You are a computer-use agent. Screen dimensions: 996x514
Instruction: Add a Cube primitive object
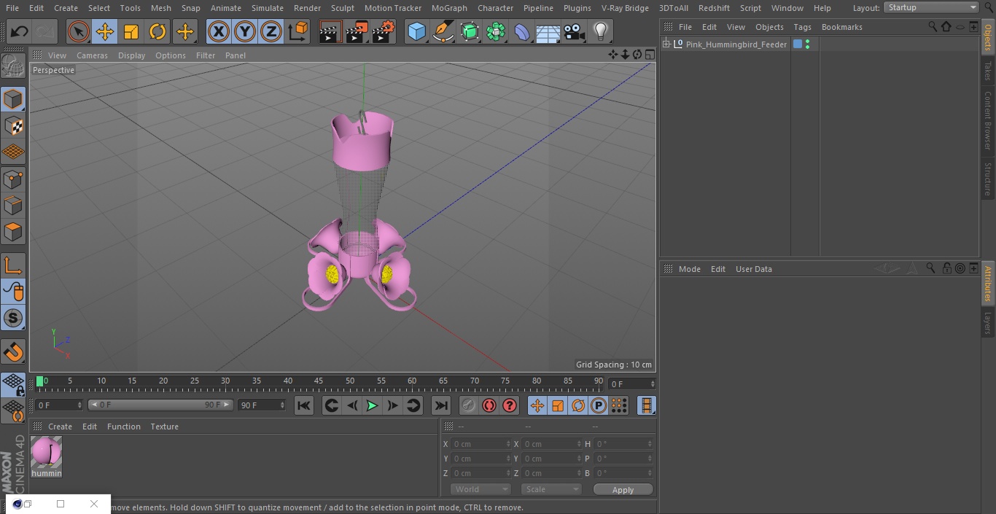[416, 31]
